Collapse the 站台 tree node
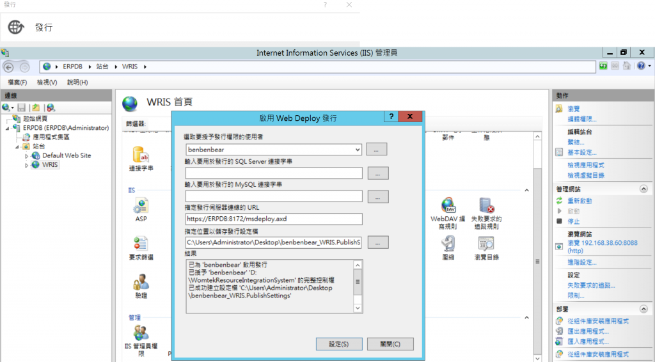655x362 pixels. (x=17, y=146)
